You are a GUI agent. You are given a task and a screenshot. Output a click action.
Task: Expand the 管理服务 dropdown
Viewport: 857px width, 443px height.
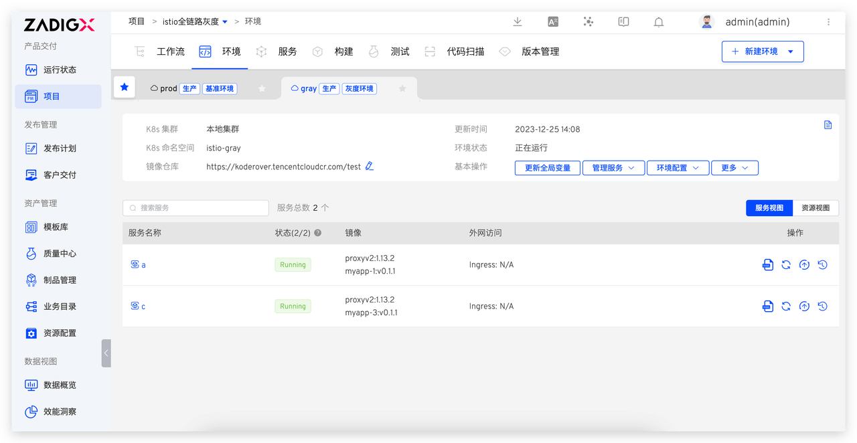click(613, 168)
